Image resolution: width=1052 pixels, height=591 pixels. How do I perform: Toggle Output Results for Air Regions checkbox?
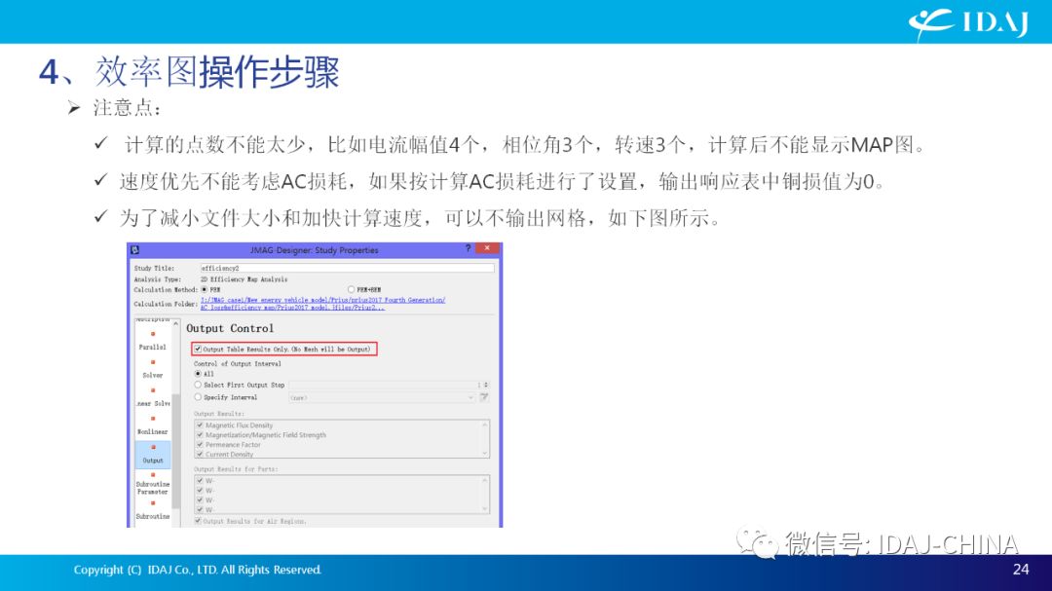[197, 521]
